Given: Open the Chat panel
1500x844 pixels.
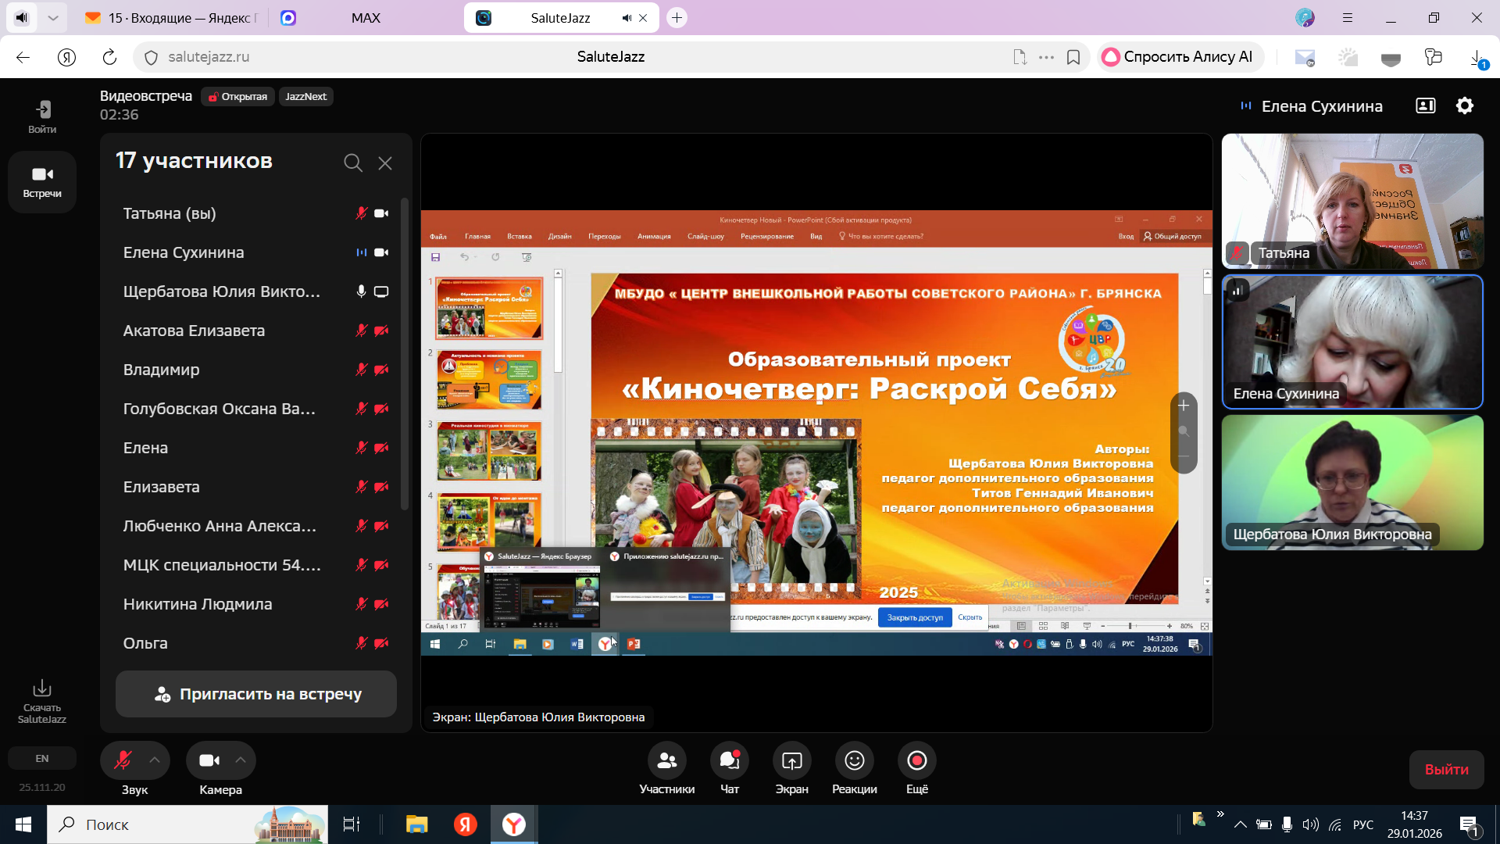Looking at the screenshot, I should [729, 760].
